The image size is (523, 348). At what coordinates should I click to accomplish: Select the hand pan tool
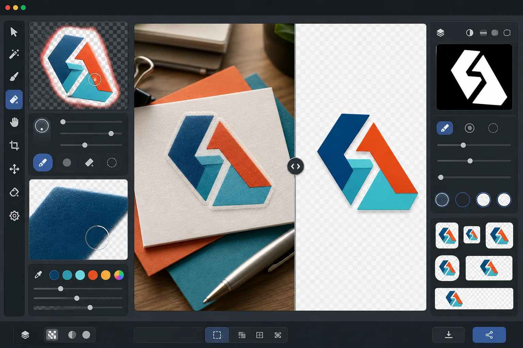point(14,122)
